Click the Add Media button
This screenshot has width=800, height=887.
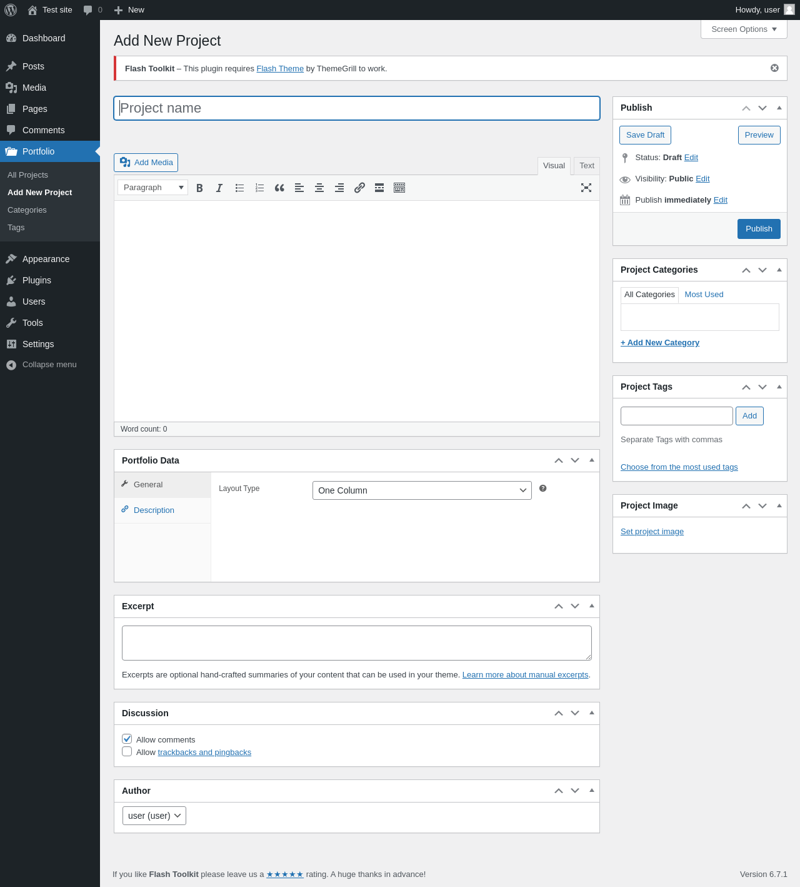(146, 163)
